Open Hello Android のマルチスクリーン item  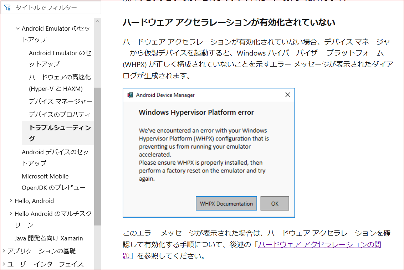53,219
